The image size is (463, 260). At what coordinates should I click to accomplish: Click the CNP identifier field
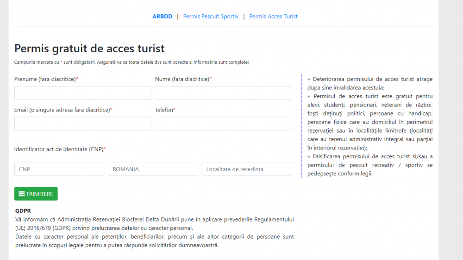click(59, 169)
